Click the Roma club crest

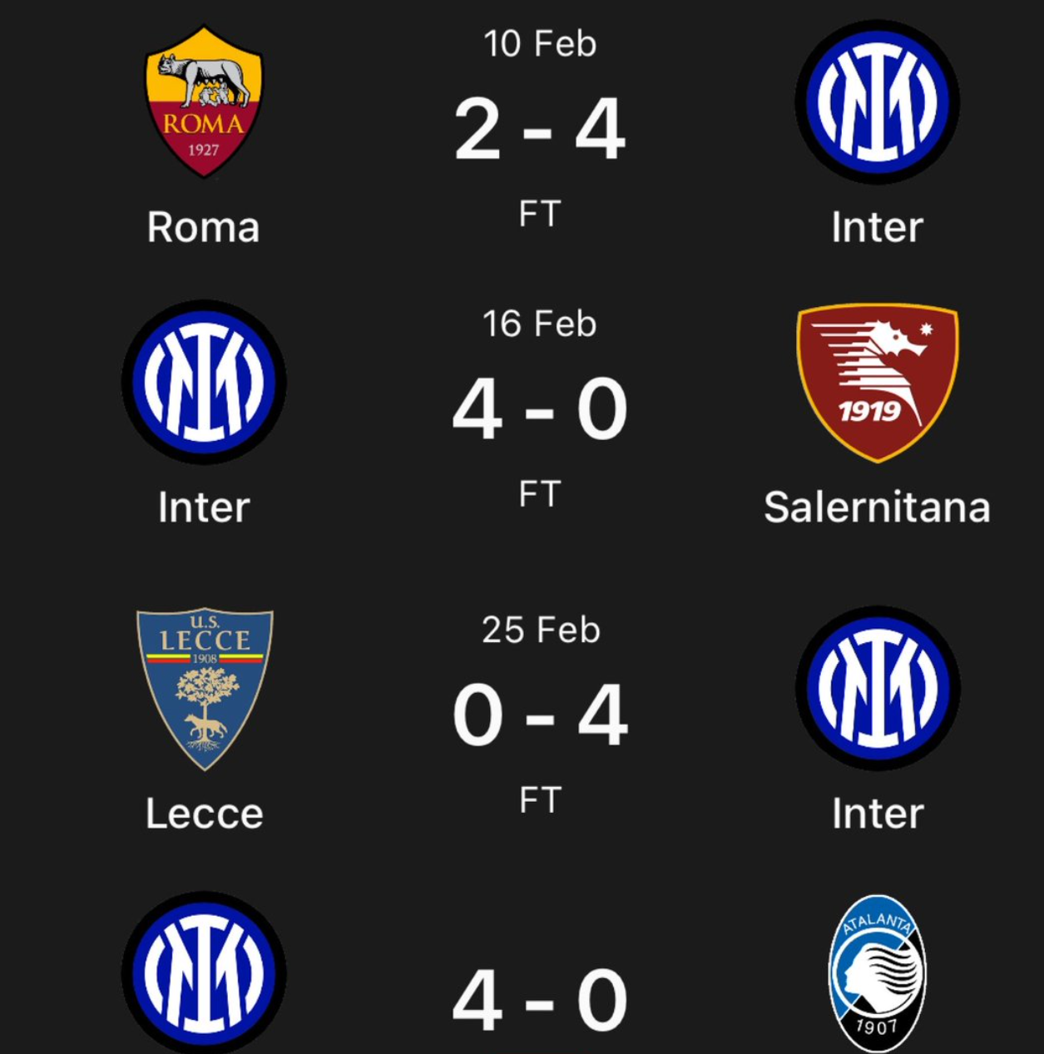click(x=204, y=101)
